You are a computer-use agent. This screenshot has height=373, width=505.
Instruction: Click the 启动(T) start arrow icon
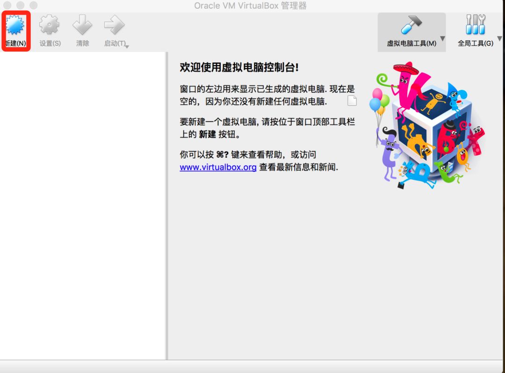click(115, 25)
